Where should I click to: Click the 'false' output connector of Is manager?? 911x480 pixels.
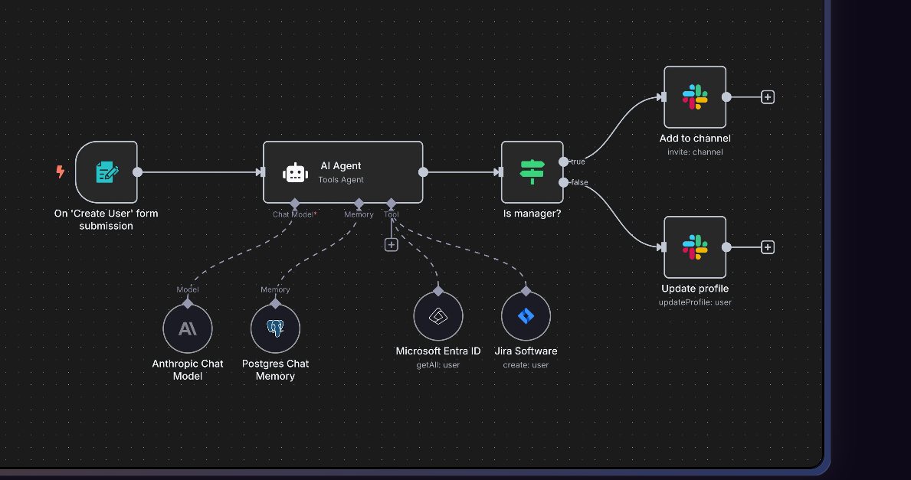click(563, 182)
